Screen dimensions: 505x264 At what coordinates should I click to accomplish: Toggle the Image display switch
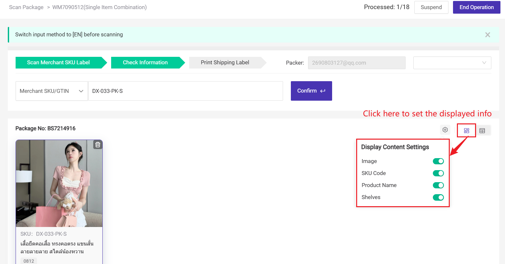point(438,161)
